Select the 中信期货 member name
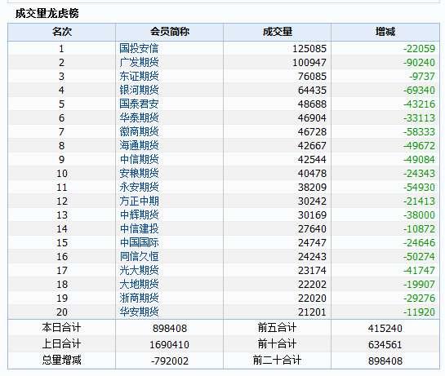Image resolution: width=445 pixels, height=376 pixels. point(139,159)
